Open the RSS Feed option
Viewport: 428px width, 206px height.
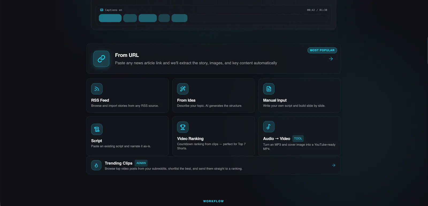coord(128,96)
